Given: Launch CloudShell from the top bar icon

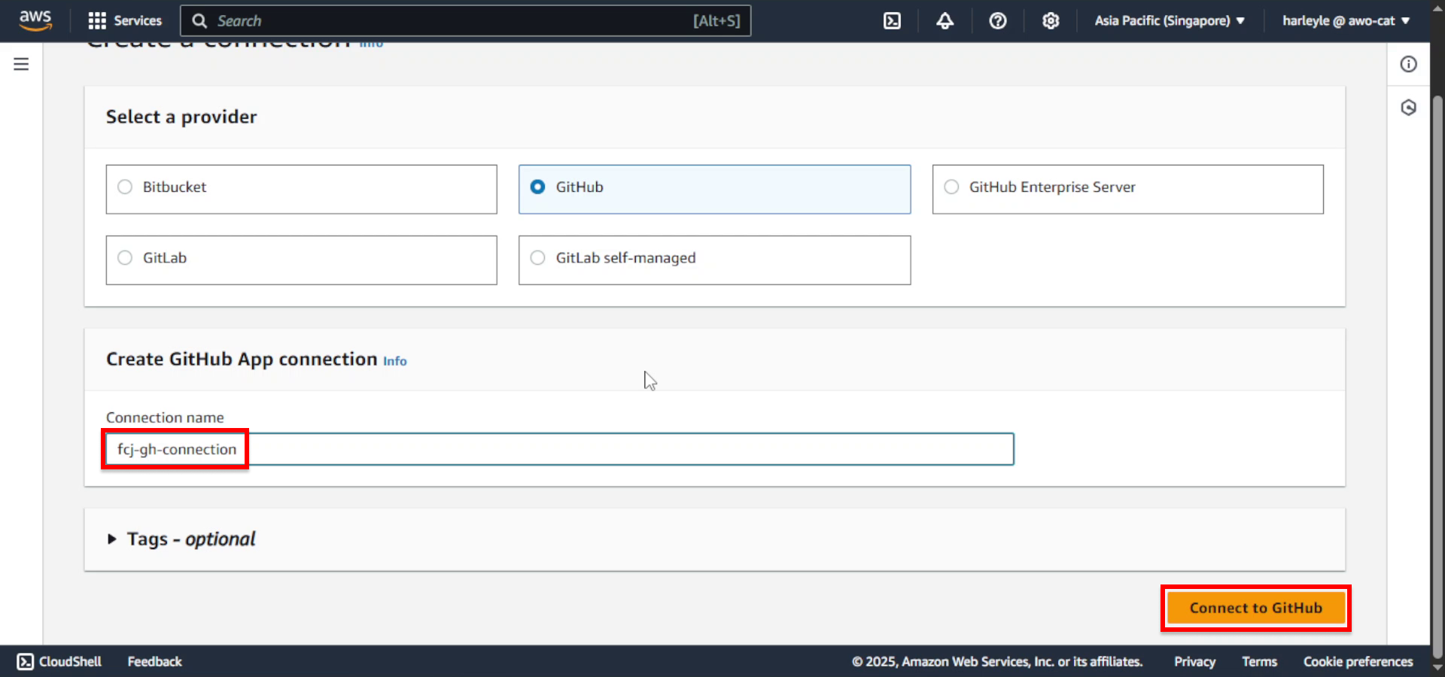Looking at the screenshot, I should click(892, 21).
